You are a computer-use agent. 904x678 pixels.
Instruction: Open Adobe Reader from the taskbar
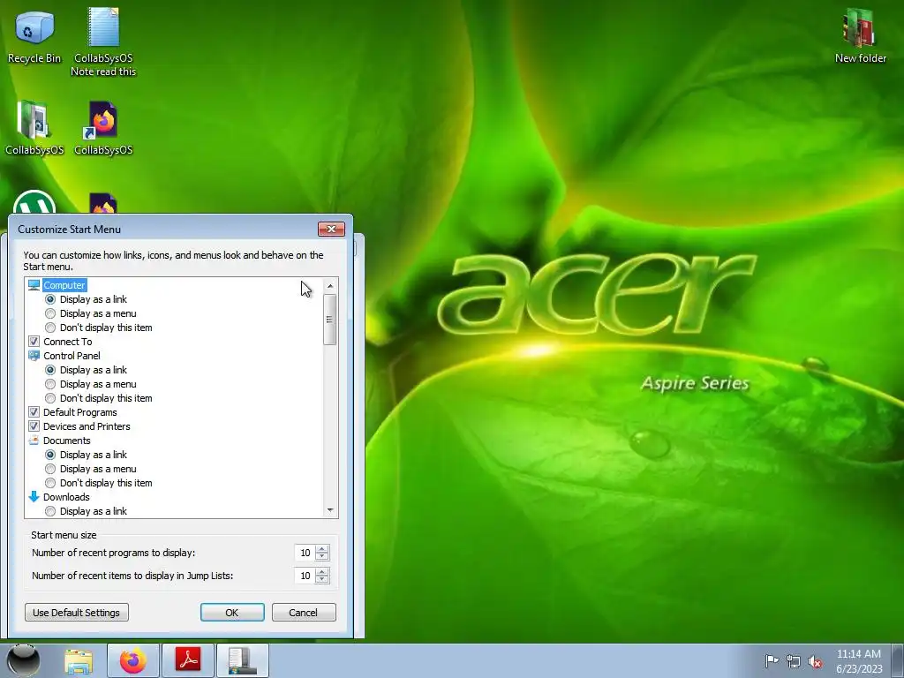(x=187, y=661)
